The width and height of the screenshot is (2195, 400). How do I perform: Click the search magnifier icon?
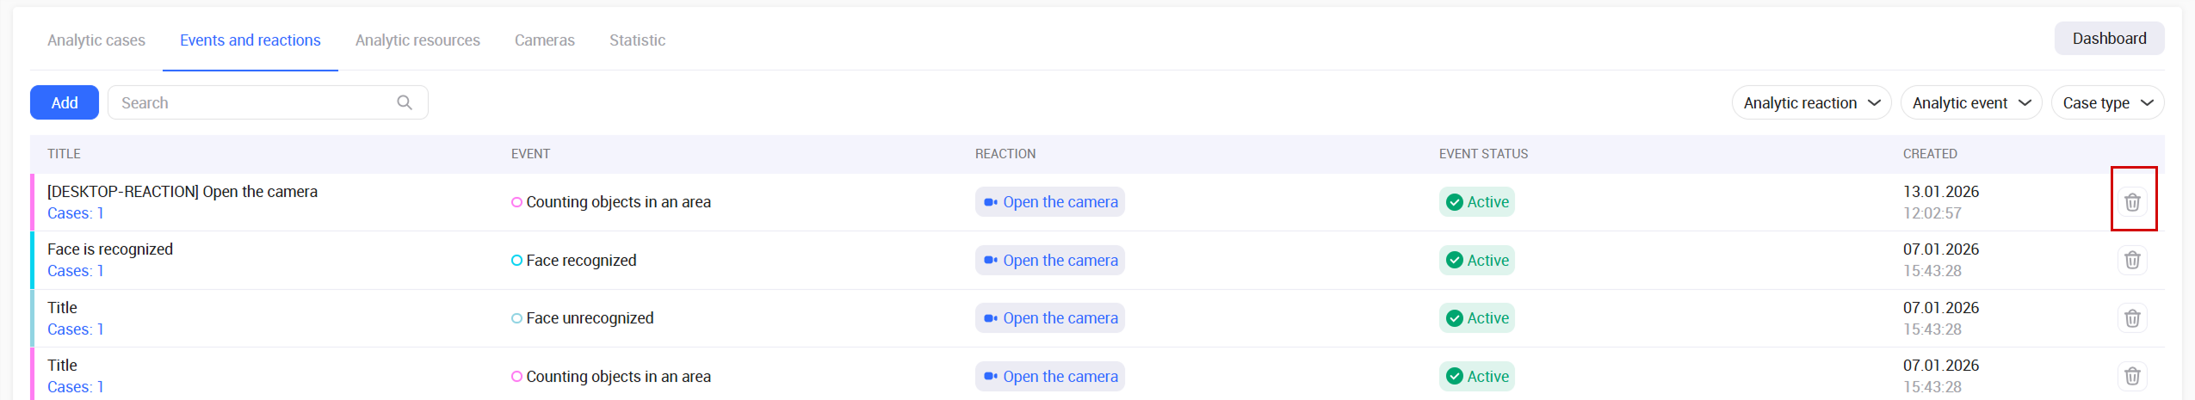[x=405, y=102]
